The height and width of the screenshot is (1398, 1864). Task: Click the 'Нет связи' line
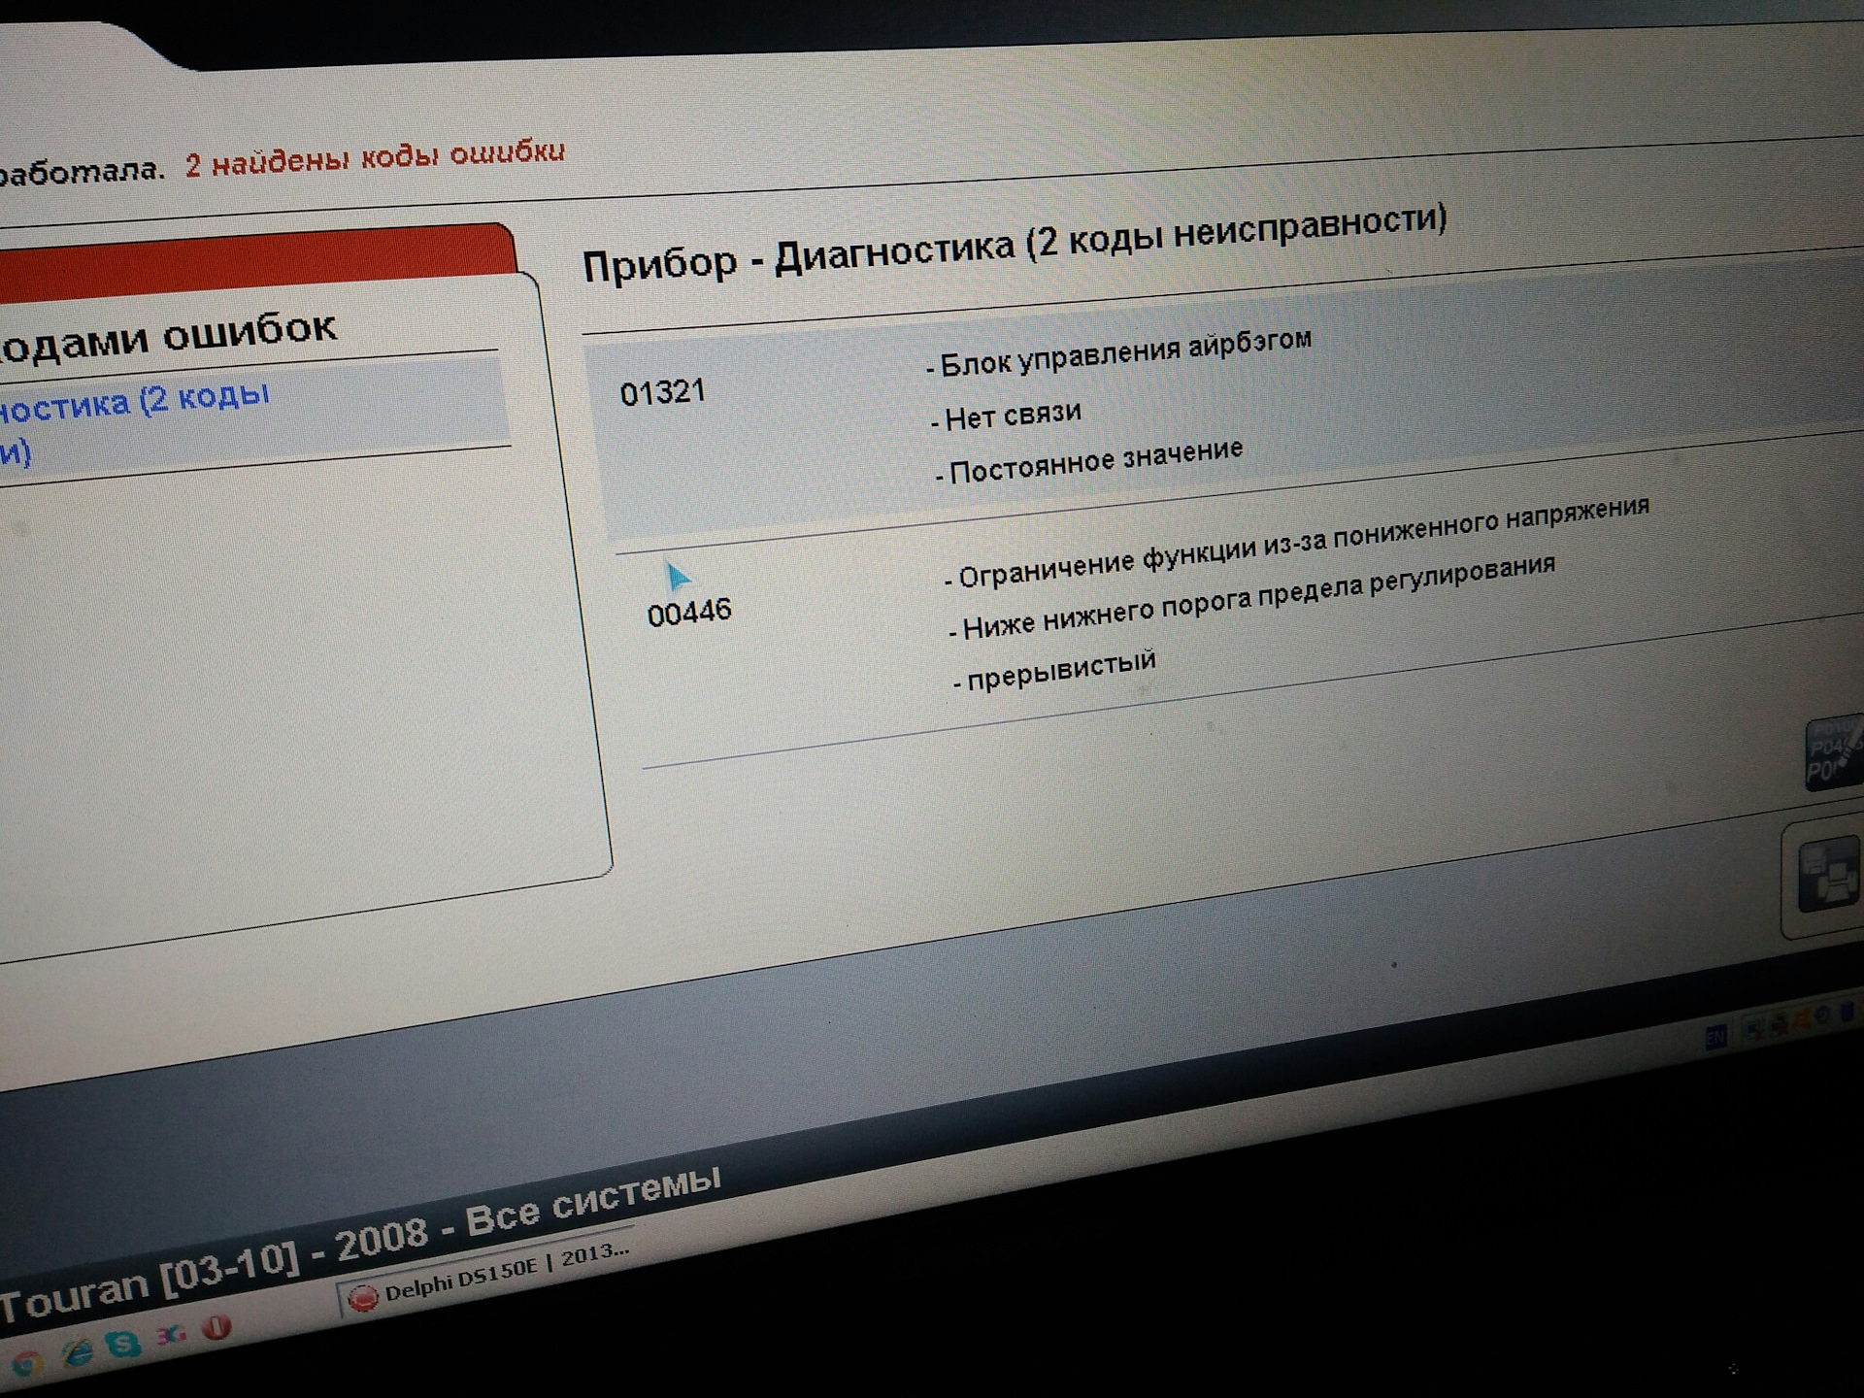point(1007,416)
